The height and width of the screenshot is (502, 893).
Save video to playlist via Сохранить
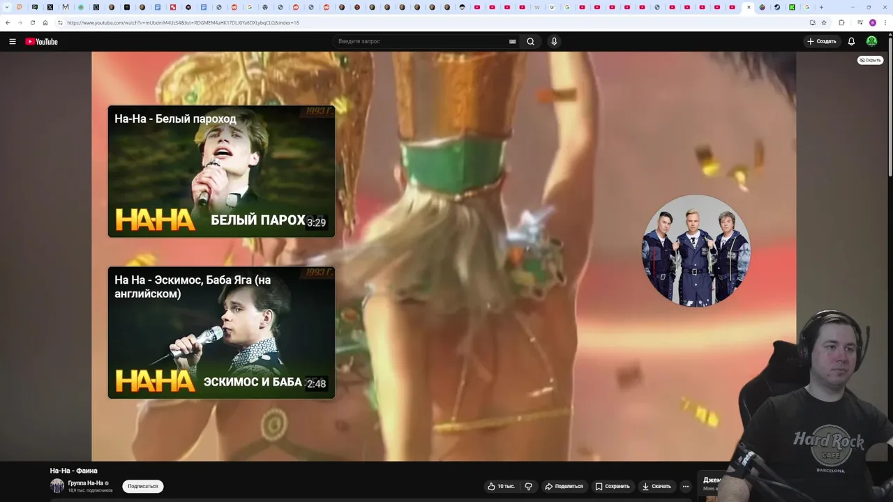[x=613, y=486]
